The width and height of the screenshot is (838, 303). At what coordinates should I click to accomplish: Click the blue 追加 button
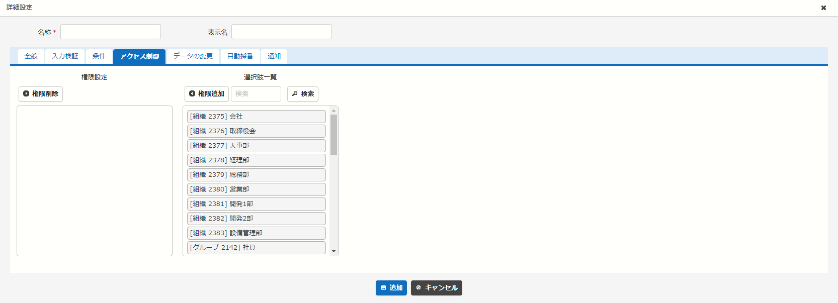[391, 288]
